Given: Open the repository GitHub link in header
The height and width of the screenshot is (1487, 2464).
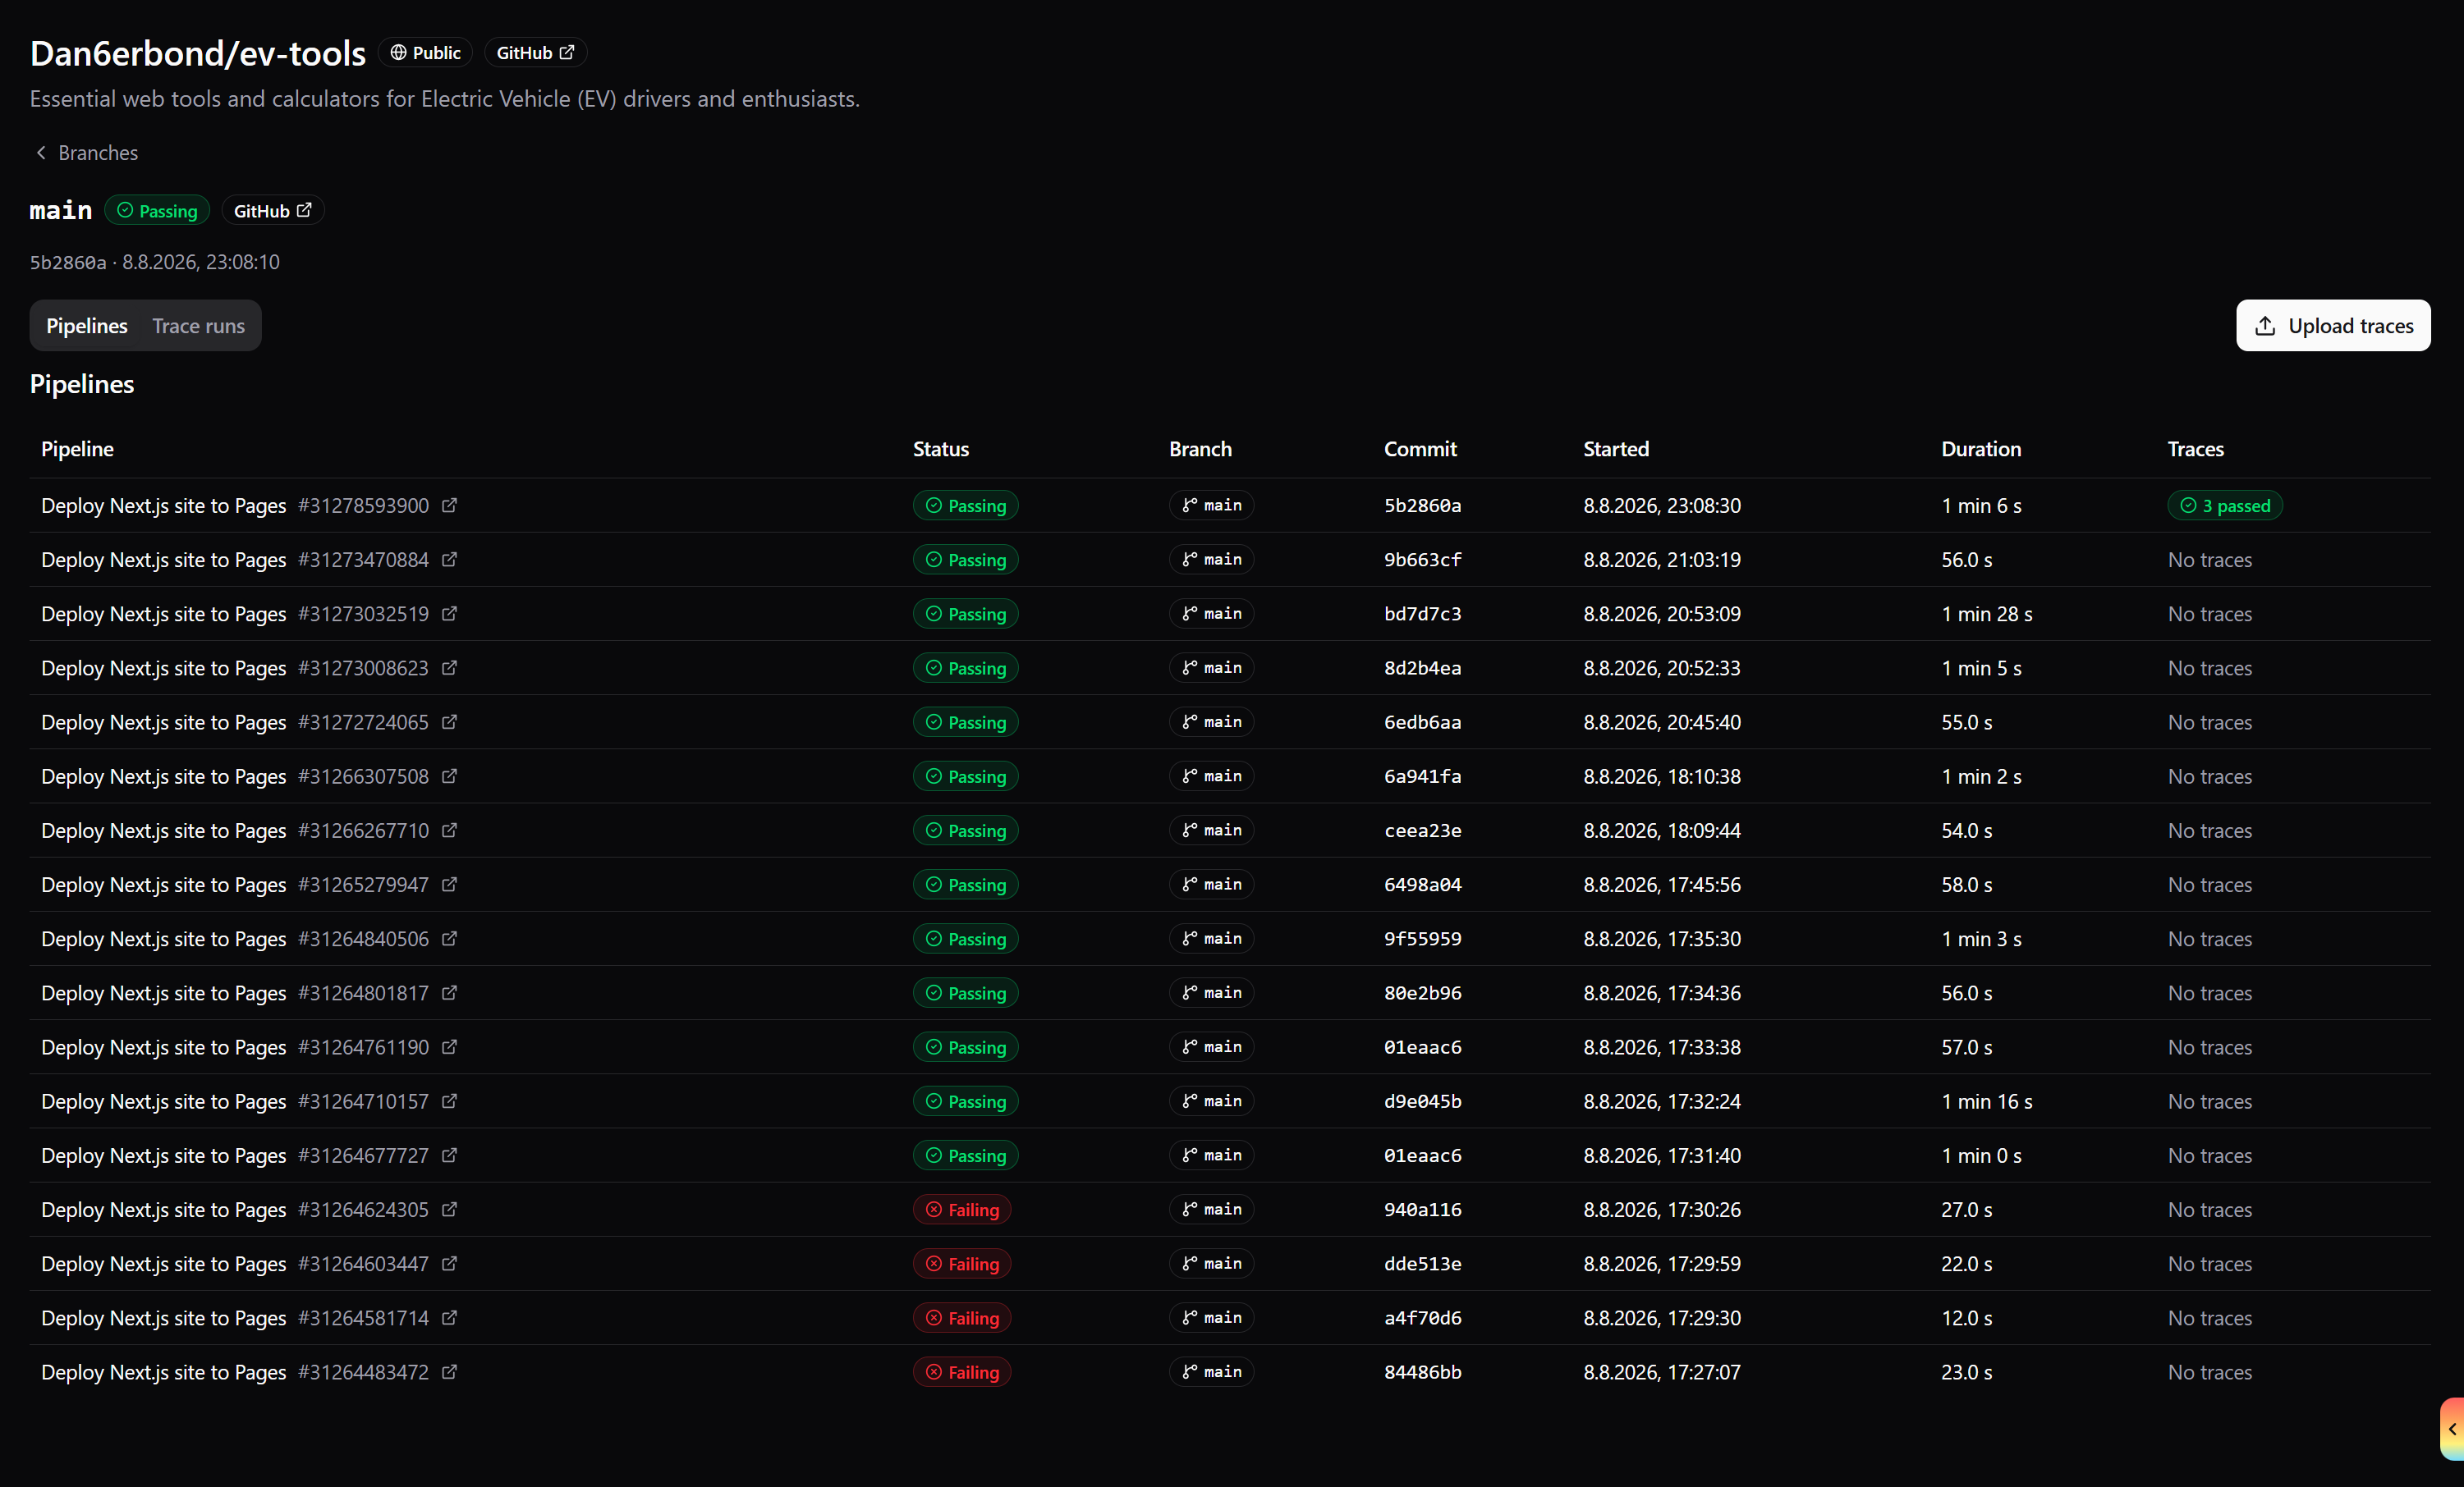Looking at the screenshot, I should (x=535, y=53).
